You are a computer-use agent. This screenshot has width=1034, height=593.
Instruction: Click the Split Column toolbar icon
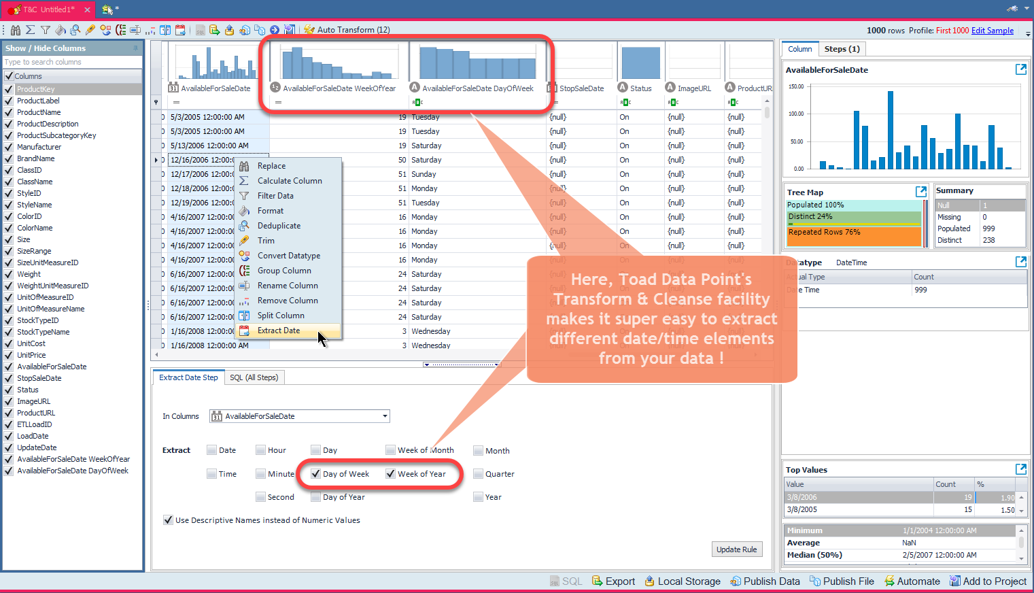click(165, 30)
